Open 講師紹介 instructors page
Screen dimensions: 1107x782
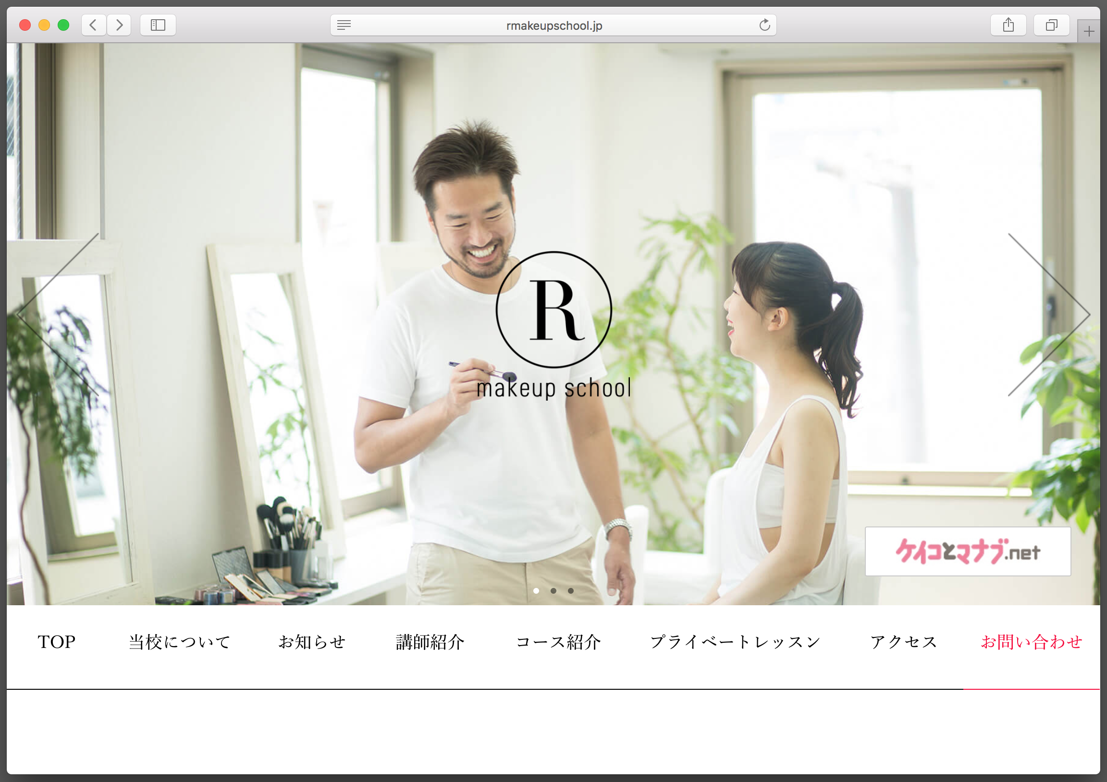point(430,642)
